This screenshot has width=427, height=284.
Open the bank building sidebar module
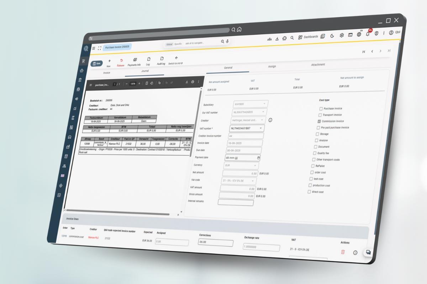coord(80,80)
